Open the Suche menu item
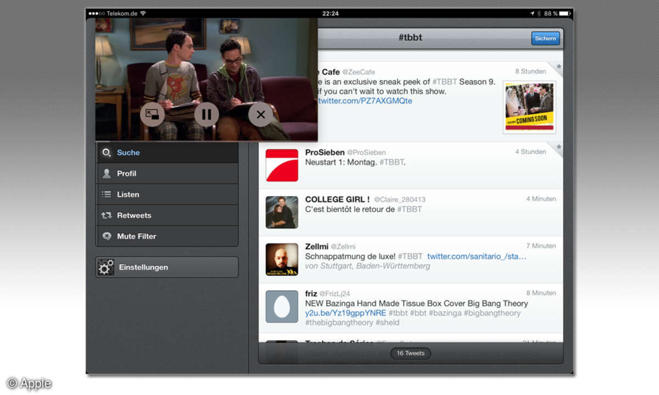This screenshot has height=395, width=659. pos(167,153)
